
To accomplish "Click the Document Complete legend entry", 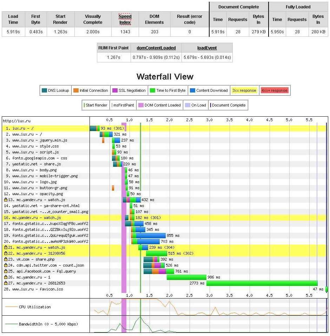I will tap(228, 105).
